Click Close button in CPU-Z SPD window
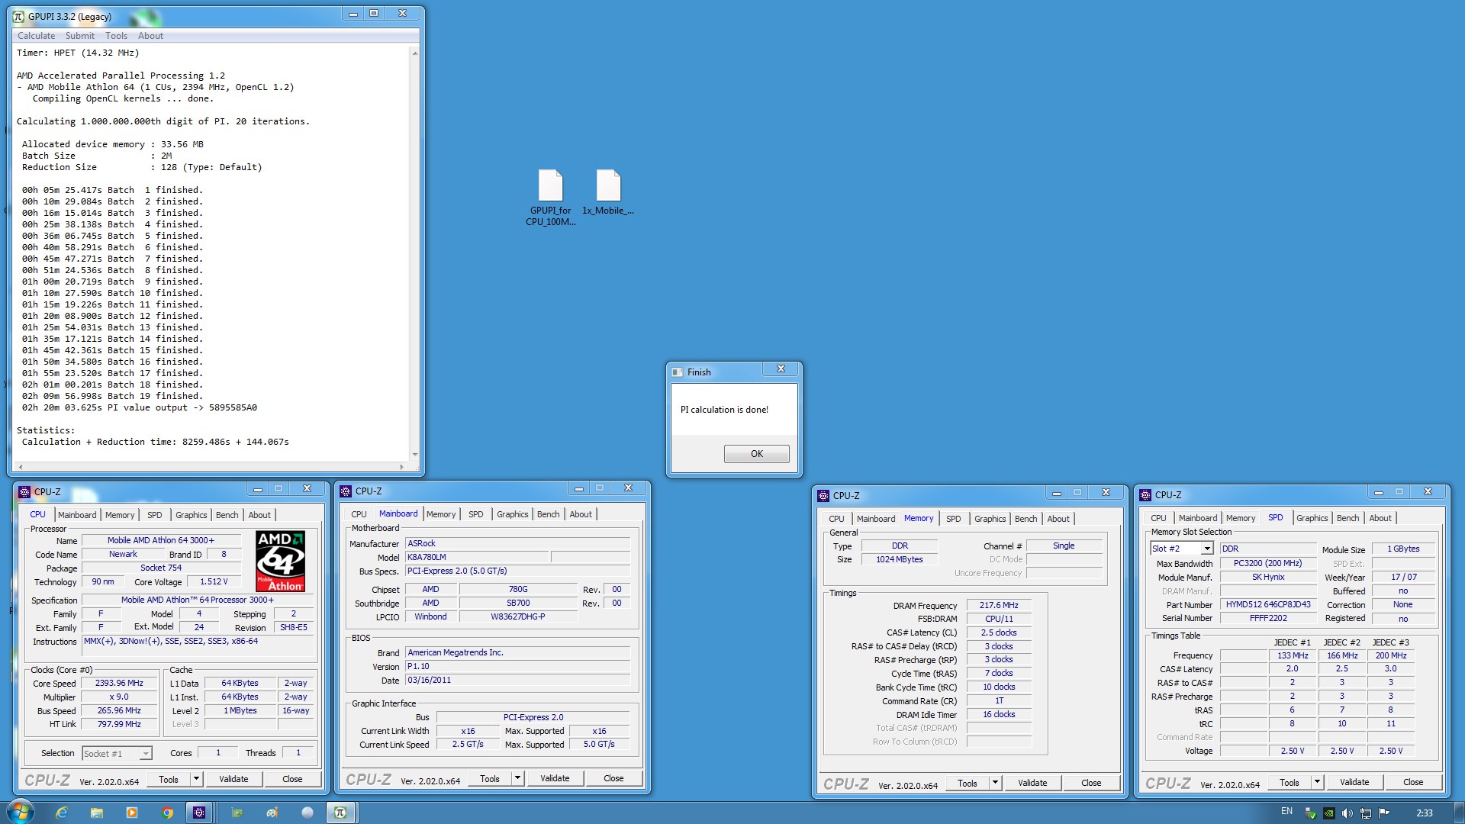The image size is (1465, 824). point(1413,782)
